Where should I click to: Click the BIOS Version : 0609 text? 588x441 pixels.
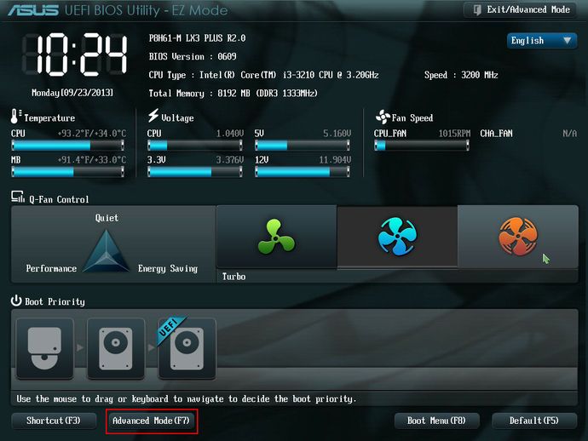[193, 56]
